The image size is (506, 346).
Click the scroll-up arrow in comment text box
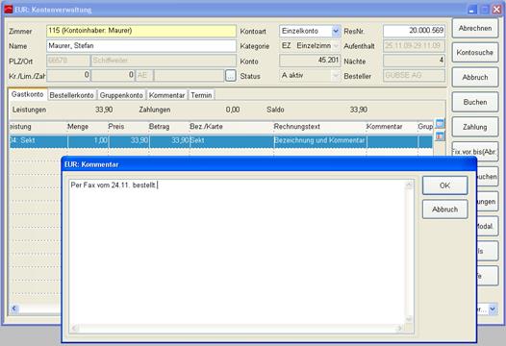coord(409,185)
